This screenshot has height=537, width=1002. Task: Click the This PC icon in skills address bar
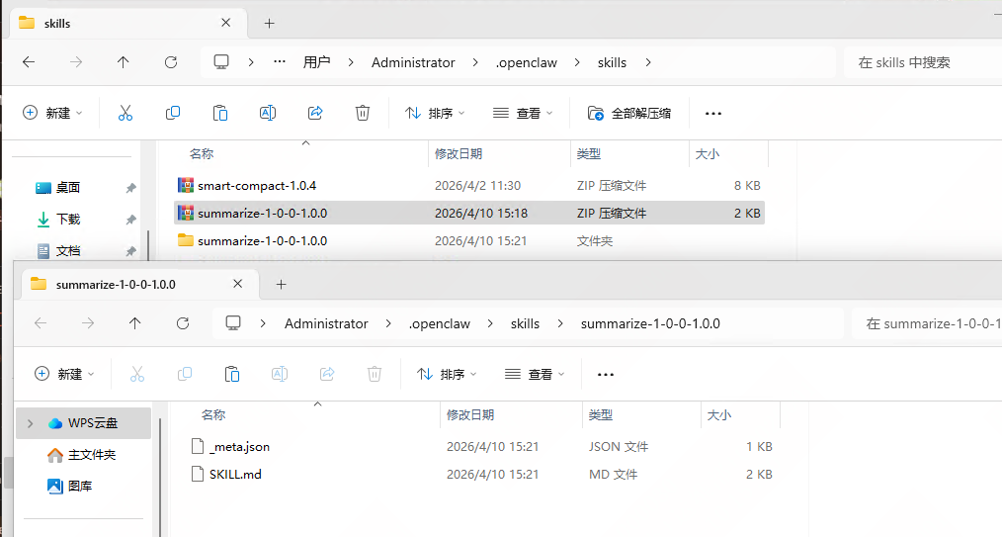tap(221, 62)
